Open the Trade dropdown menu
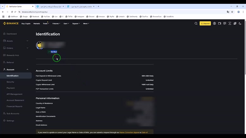246x138 pixels. click(46, 24)
